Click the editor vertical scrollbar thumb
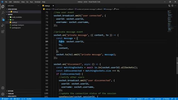Viewport: 178px width, 100px height. 177,66
